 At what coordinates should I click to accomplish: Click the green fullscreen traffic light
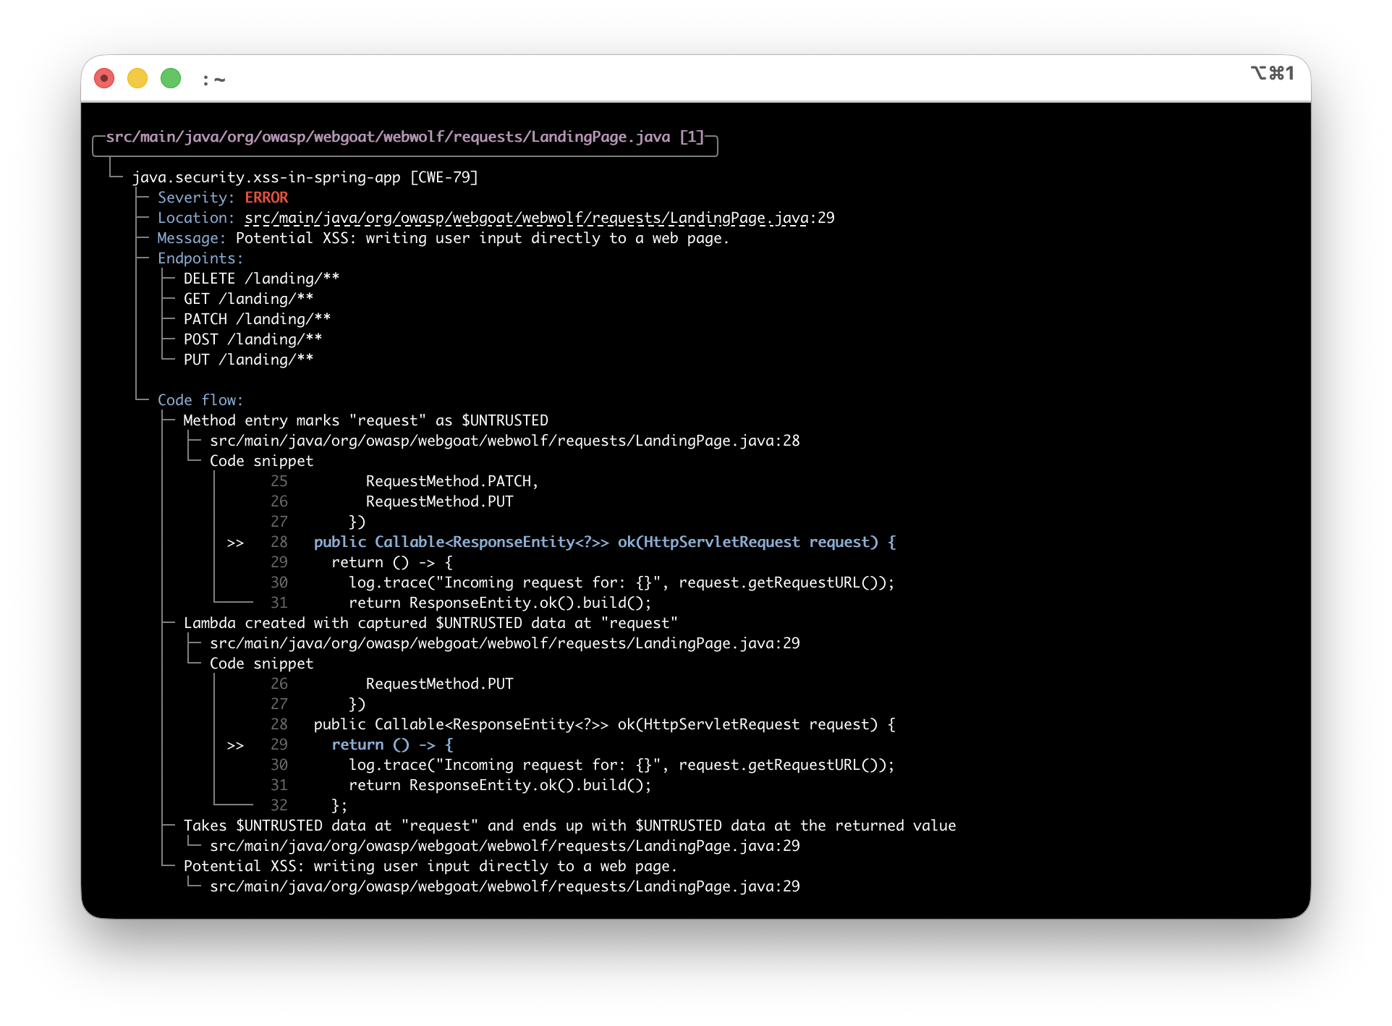pyautogui.click(x=170, y=77)
